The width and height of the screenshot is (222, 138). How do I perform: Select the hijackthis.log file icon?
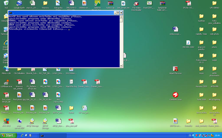coord(71,82)
